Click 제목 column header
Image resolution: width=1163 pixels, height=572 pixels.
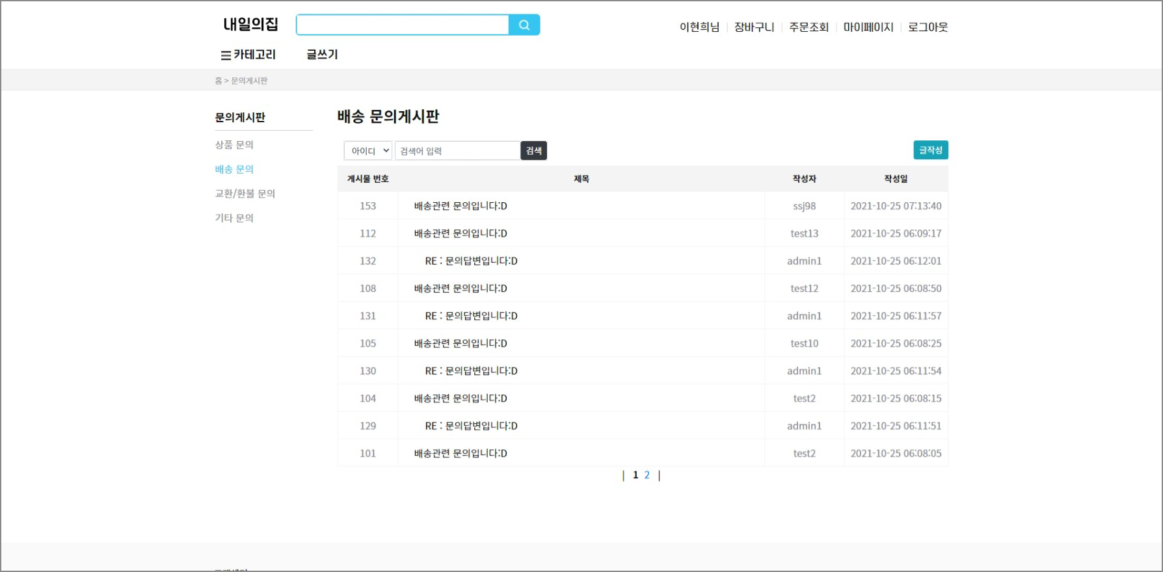581,179
